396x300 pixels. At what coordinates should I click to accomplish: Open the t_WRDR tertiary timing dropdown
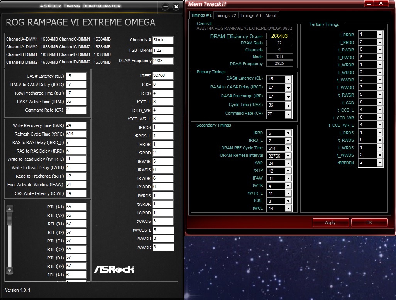pyautogui.click(x=380, y=65)
